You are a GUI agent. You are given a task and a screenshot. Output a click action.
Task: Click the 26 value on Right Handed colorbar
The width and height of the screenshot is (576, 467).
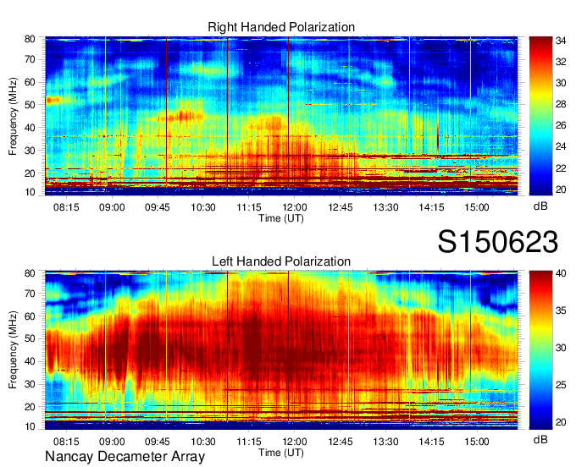(x=561, y=125)
